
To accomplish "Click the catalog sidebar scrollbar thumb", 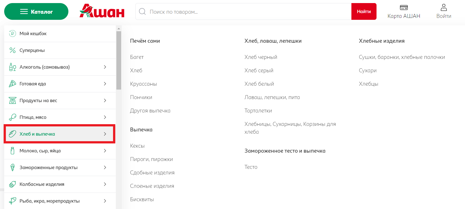I will (x=119, y=60).
